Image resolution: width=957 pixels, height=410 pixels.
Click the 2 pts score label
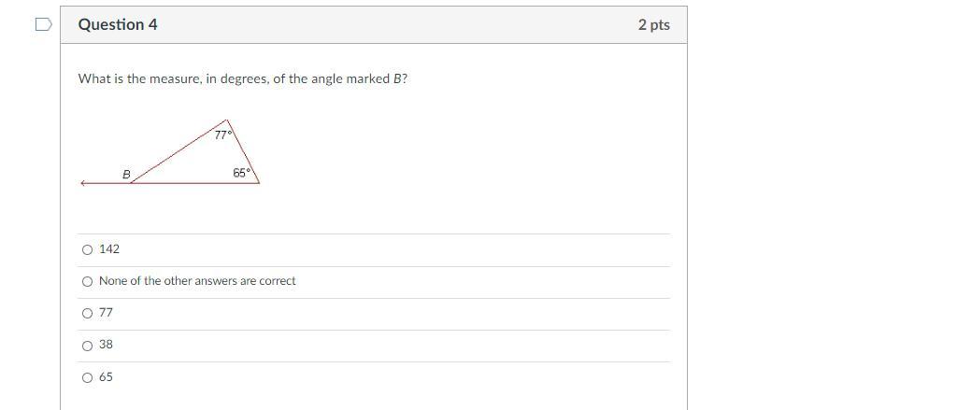pyautogui.click(x=653, y=25)
